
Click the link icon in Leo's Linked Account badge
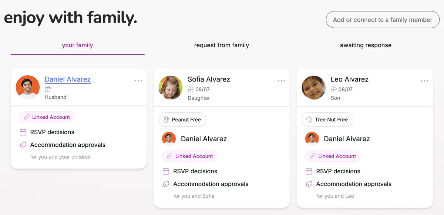tap(313, 156)
